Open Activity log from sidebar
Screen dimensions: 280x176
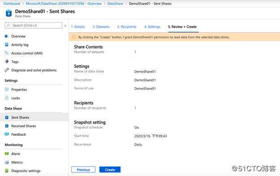pyautogui.click(x=20, y=45)
